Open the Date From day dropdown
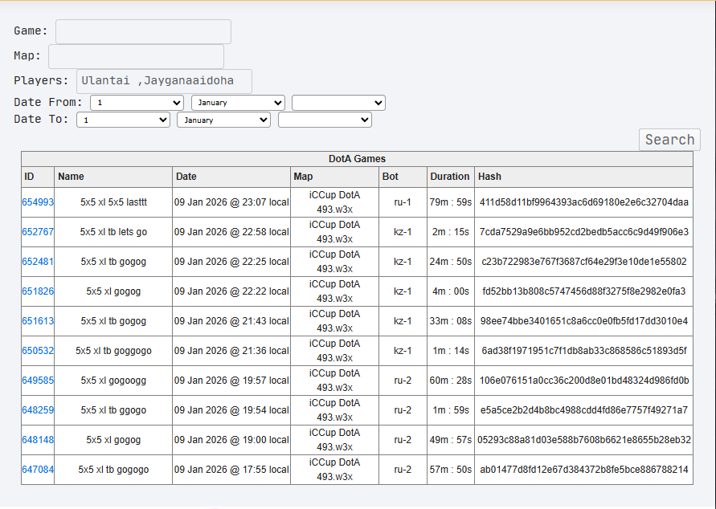Screen dimensions: 716x509 137,103
